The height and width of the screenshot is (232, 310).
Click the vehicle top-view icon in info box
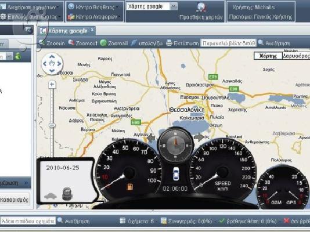pos(67,194)
